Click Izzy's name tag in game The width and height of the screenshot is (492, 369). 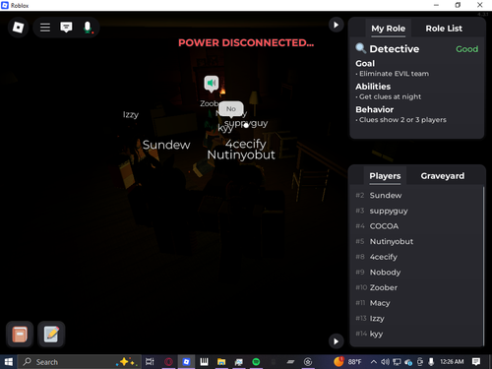pyautogui.click(x=131, y=115)
